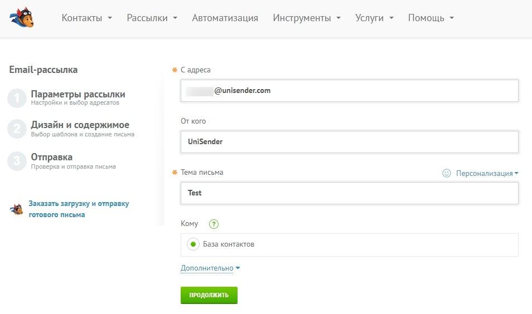Open the Дизайн и содержимое step title
The width and height of the screenshot is (532, 314).
pos(80,125)
